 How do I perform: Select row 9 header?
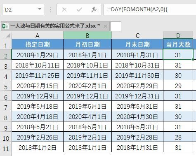(6, 126)
